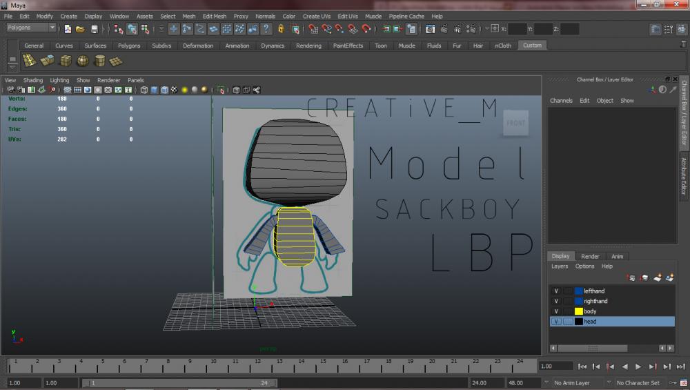Click the polygon cube shelf icon
Viewport: 690px width, 390px height.
(x=66, y=61)
